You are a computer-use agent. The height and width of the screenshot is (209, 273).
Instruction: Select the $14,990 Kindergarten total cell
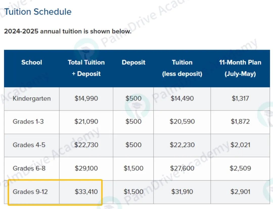tap(86, 98)
